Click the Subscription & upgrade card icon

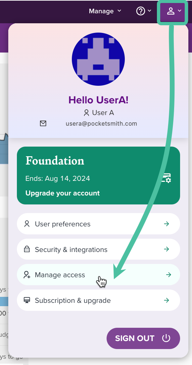[27, 300]
